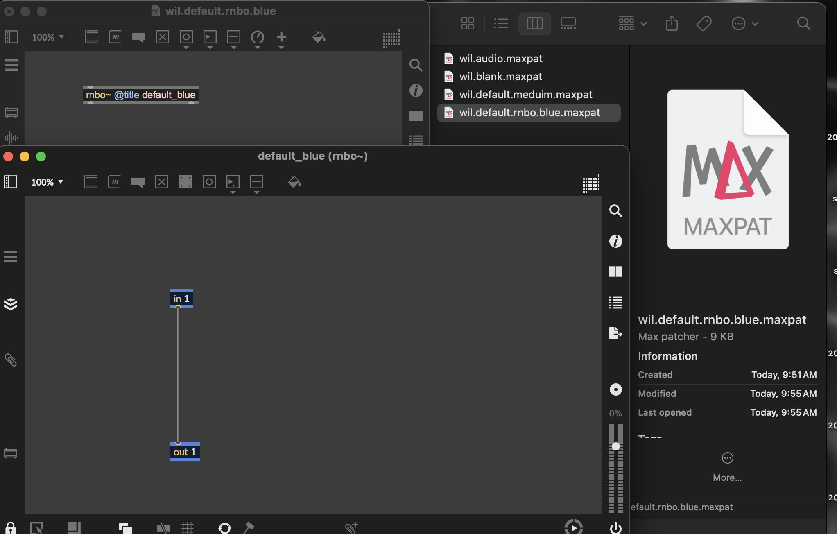Open Finder group-by dropdown

pyautogui.click(x=633, y=23)
